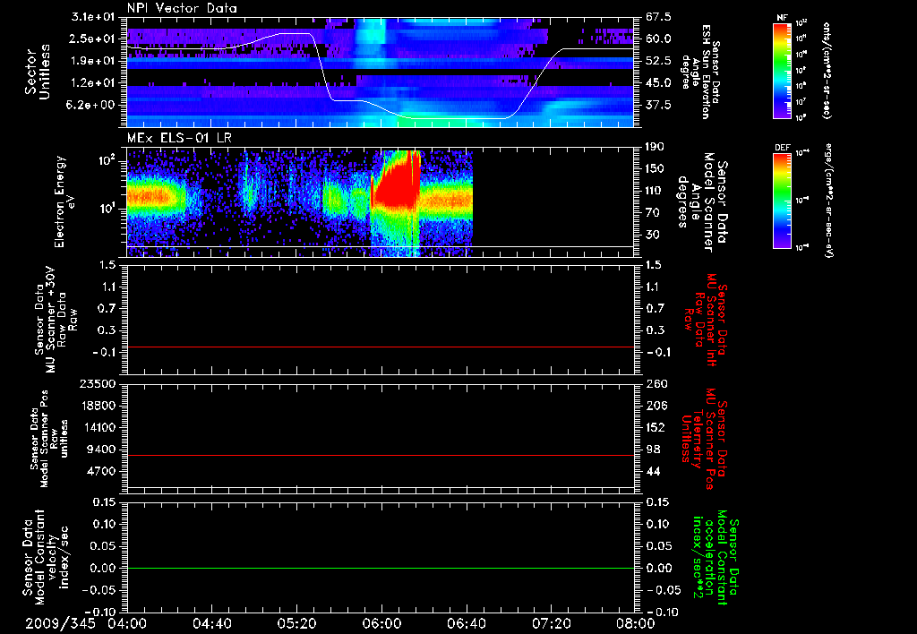Screen dimensions: 917x634
Task: Click the '2009/345' date label
Action: (60, 623)
